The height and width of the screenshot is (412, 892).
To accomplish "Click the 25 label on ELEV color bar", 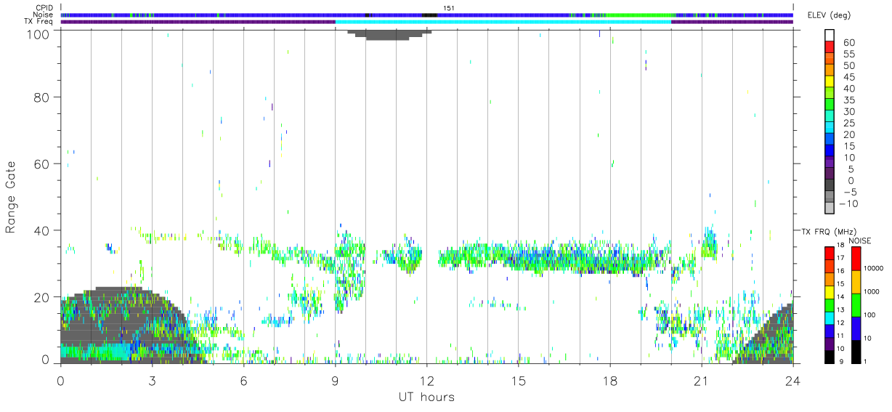I will point(848,124).
